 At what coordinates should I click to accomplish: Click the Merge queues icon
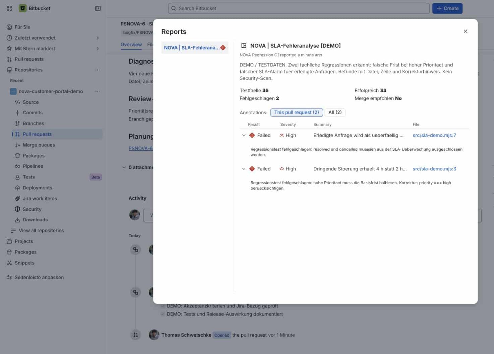tap(17, 145)
